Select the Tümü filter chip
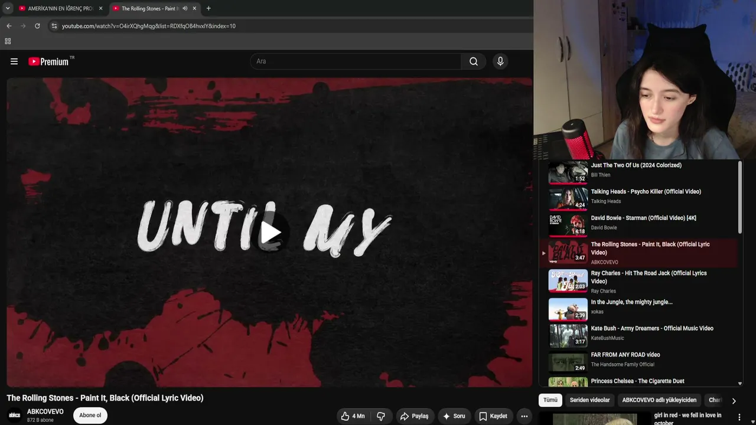The image size is (756, 425). [x=550, y=400]
